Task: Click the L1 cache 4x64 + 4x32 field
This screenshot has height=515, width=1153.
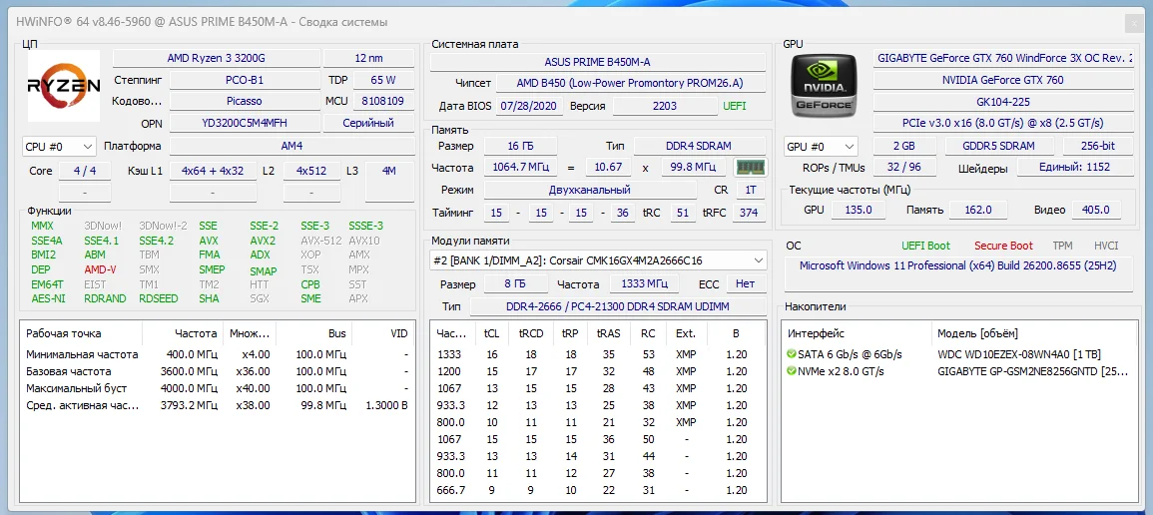Action: pos(213,171)
